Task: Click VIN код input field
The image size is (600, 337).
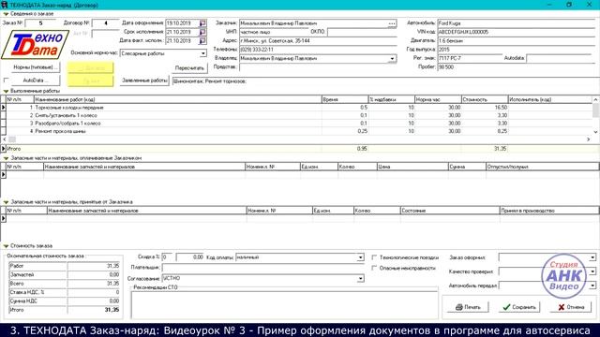Action: [x=517, y=32]
